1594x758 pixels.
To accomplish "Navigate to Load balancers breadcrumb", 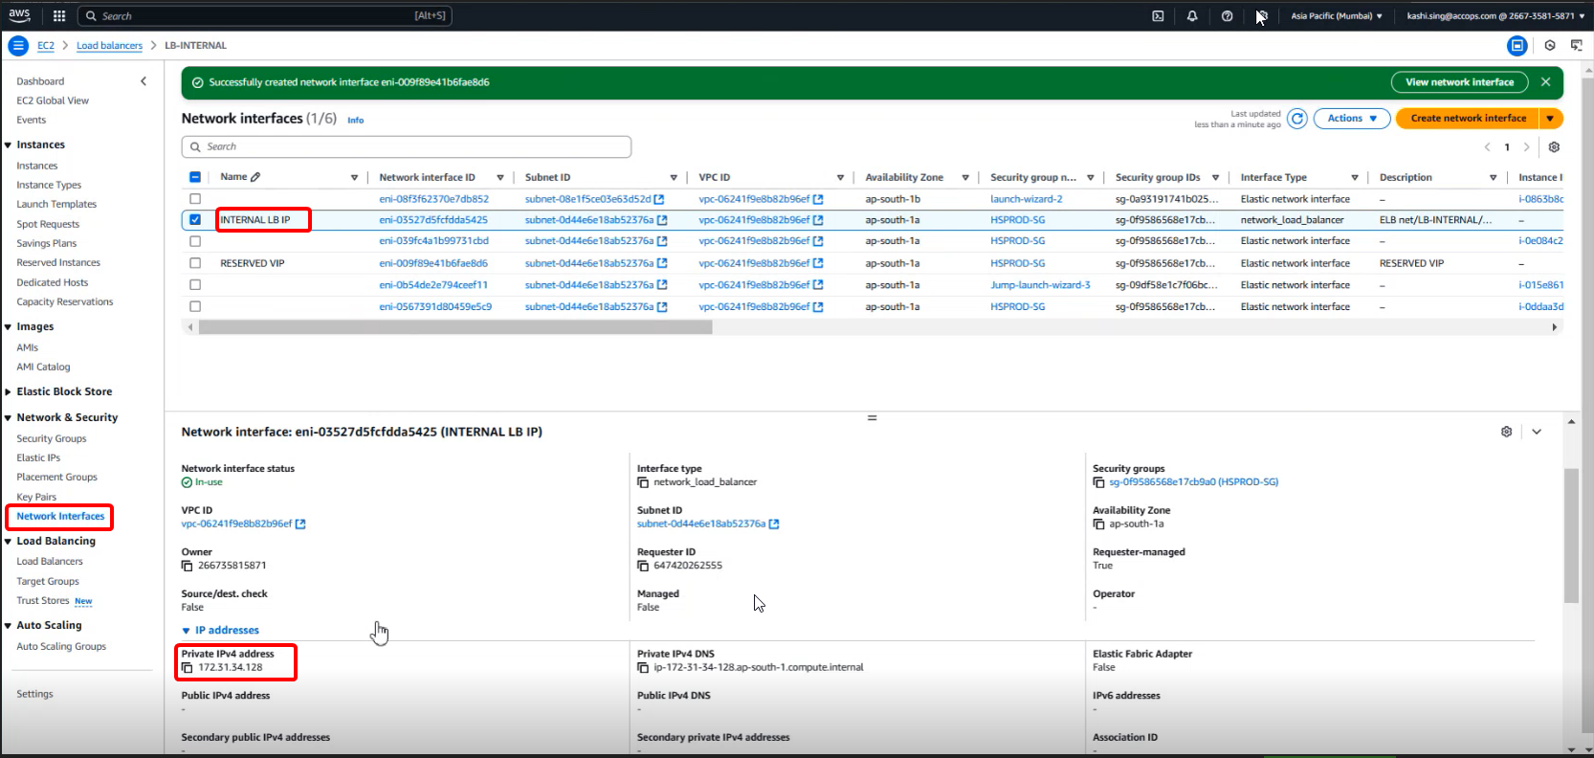I will [x=109, y=46].
